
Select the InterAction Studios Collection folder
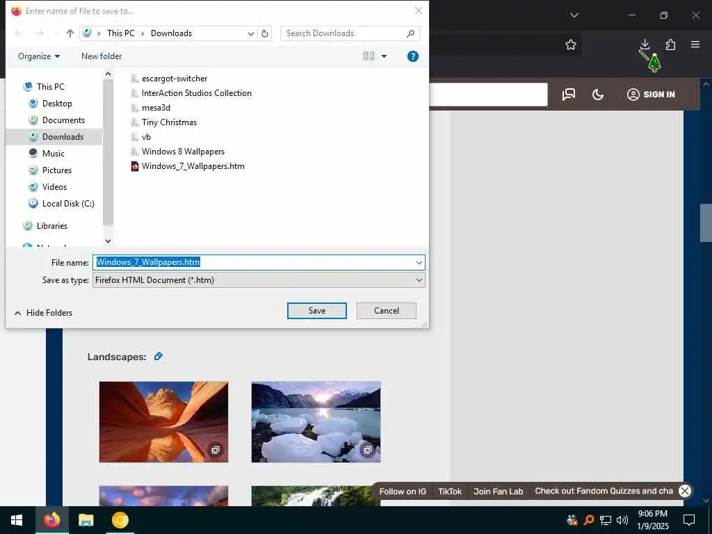[196, 93]
